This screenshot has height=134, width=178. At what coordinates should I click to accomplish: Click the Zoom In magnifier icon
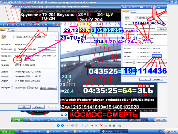coord(82,126)
